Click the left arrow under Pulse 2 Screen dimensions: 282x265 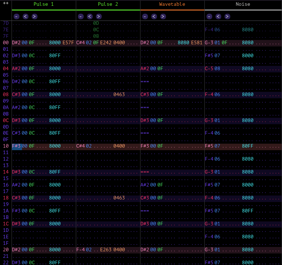coord(90,16)
